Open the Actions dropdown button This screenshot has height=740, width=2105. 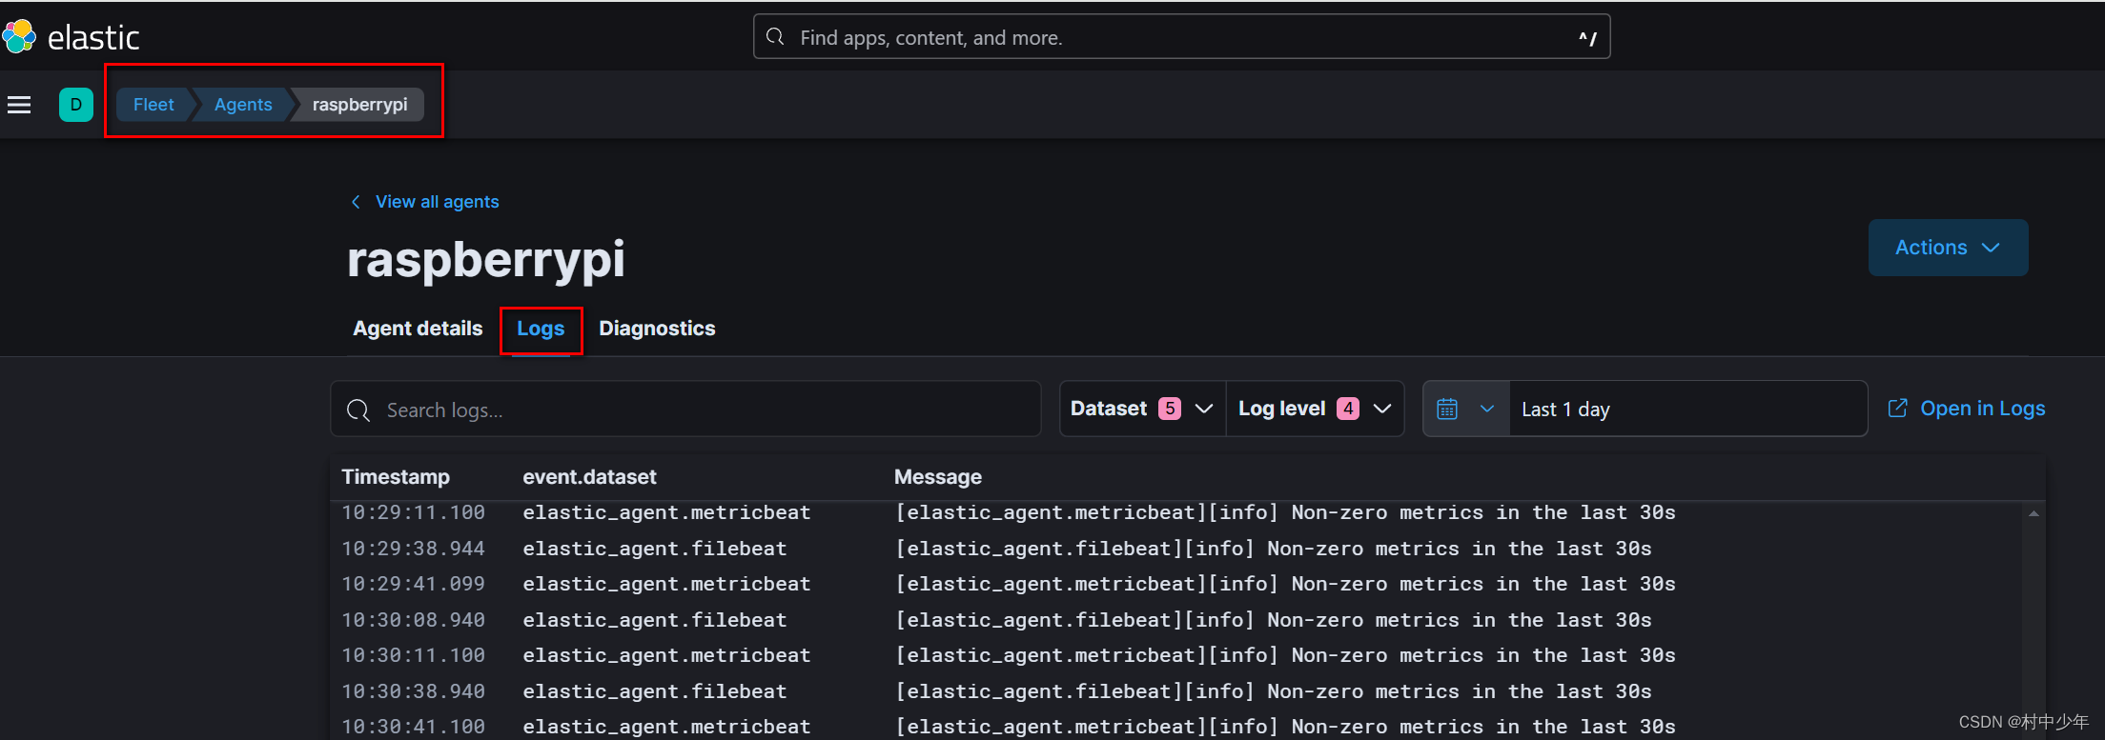tap(1948, 248)
